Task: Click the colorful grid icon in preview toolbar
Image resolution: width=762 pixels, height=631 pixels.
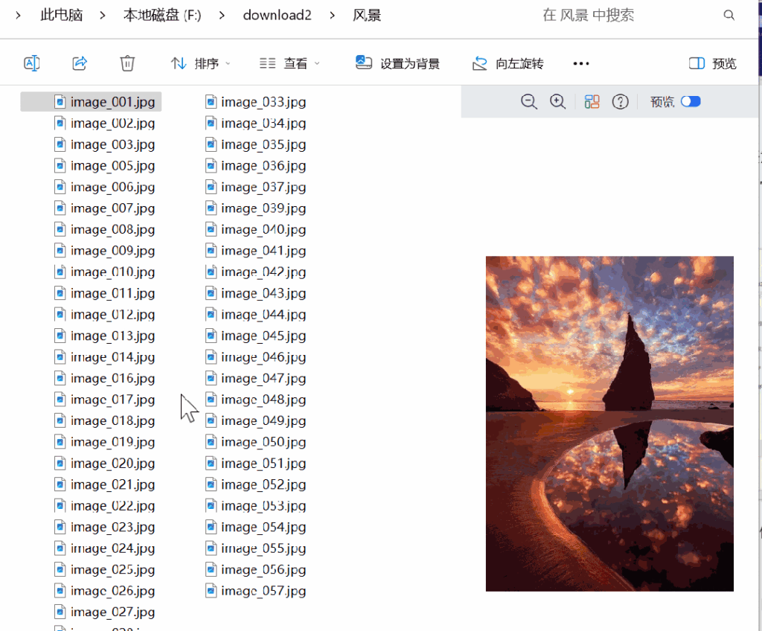Action: tap(592, 102)
